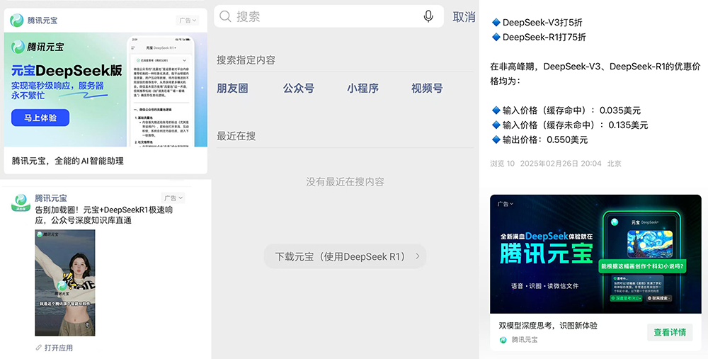Tap 取消 to cancel the search

[x=464, y=17]
